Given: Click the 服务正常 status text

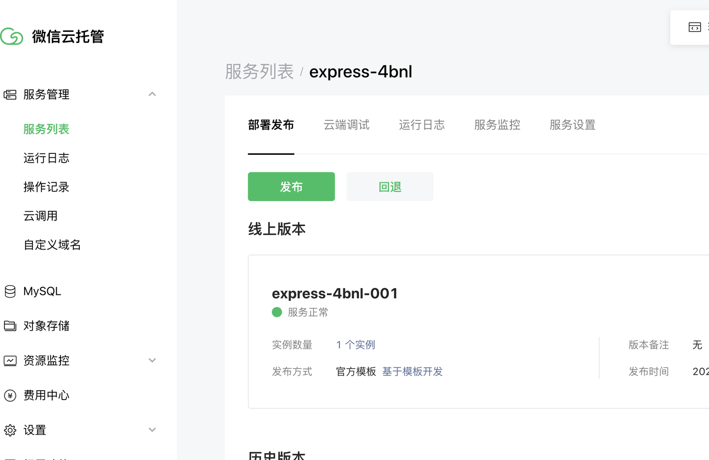Looking at the screenshot, I should click(308, 313).
